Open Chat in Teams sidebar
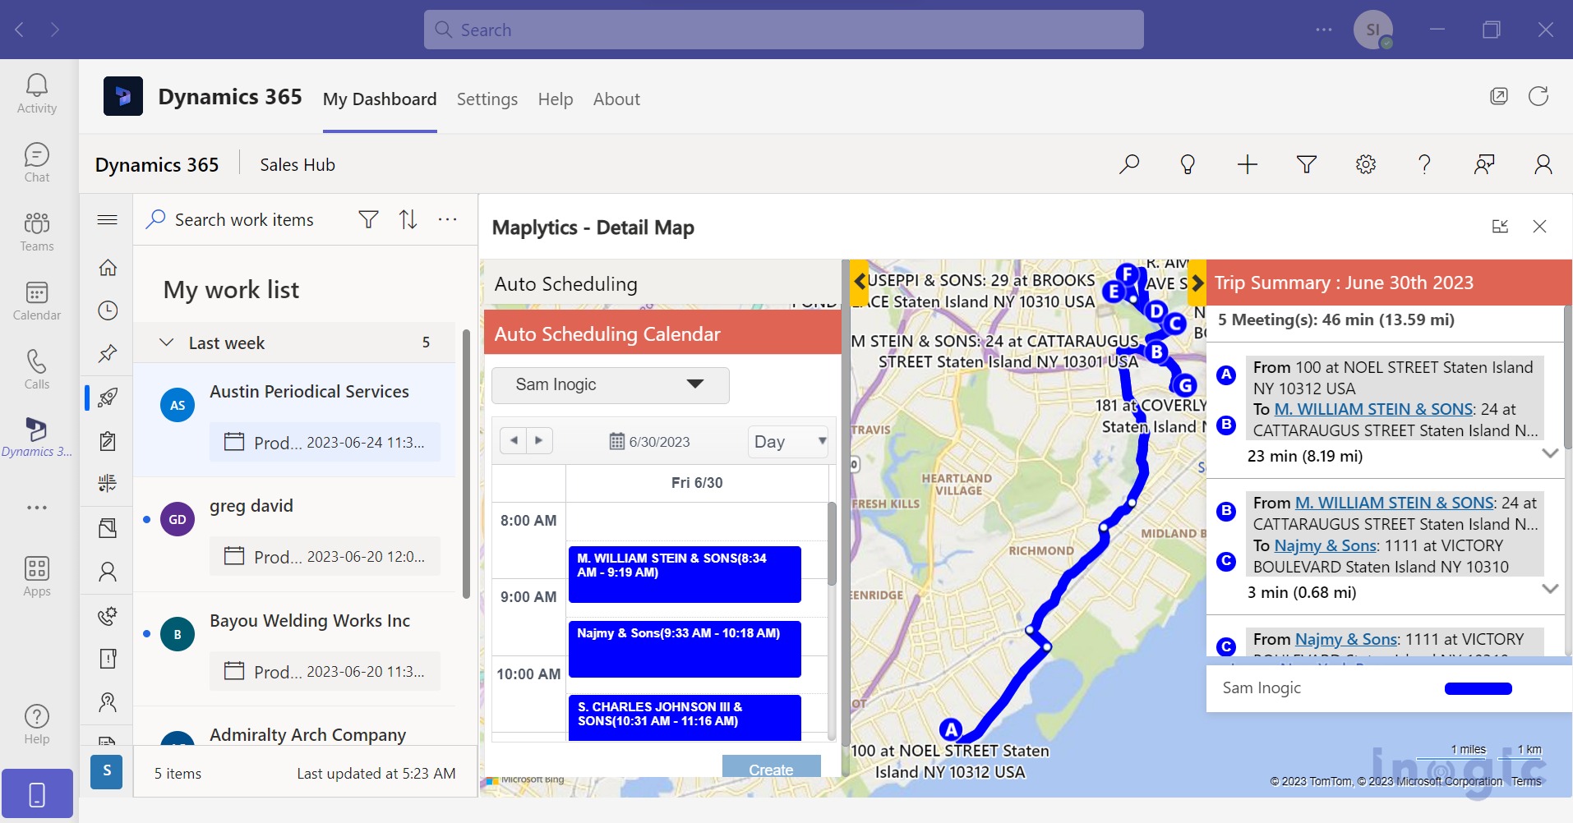This screenshot has width=1573, height=823. point(37,163)
